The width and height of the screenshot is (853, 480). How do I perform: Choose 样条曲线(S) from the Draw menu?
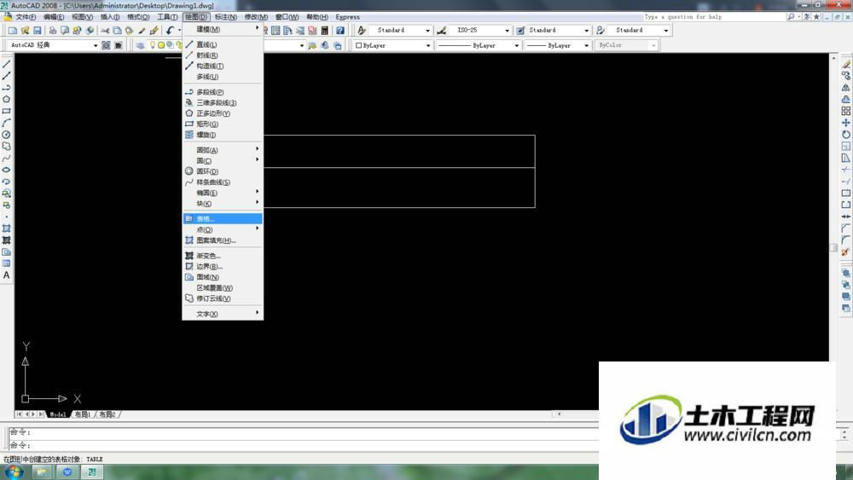(223, 182)
